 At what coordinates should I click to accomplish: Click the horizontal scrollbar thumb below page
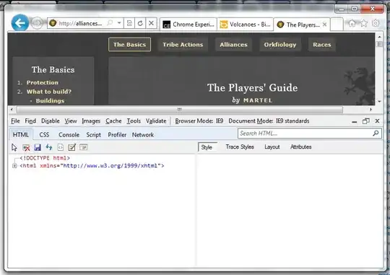(x=179, y=110)
